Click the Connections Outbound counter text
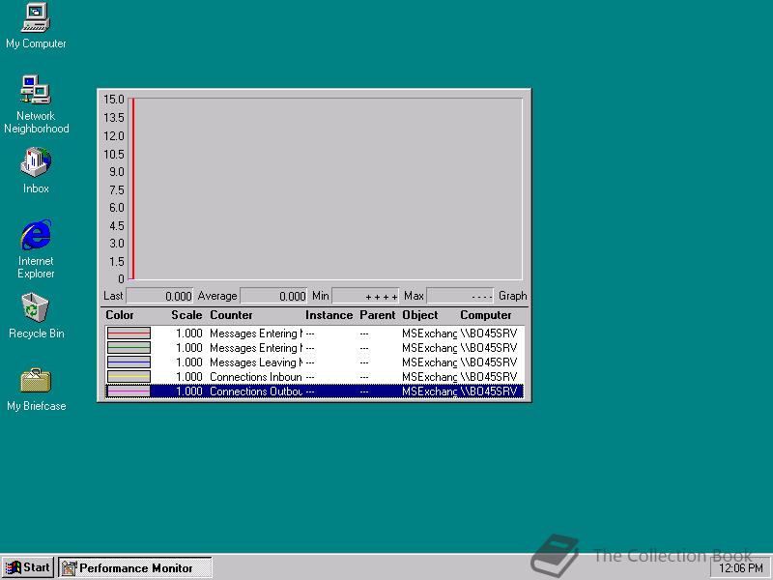This screenshot has width=773, height=580. (256, 391)
